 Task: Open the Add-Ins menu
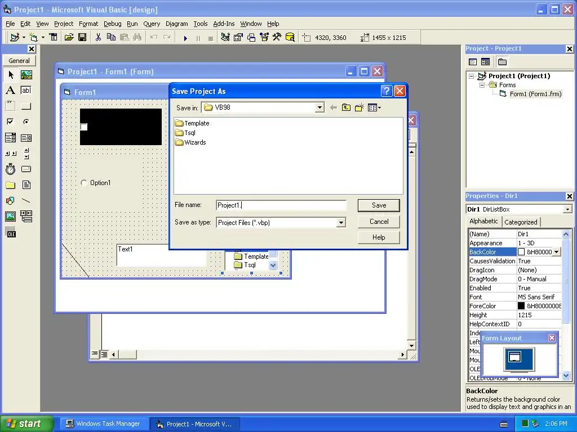[x=224, y=24]
